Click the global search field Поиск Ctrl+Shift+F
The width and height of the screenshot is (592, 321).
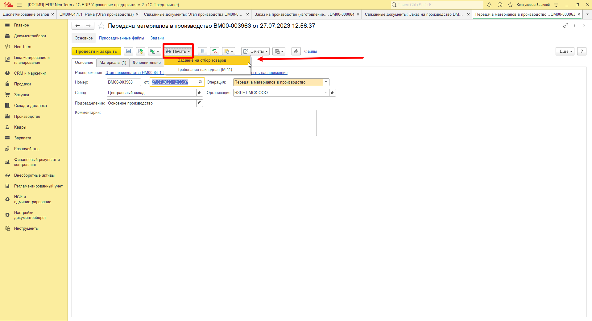pos(437,5)
